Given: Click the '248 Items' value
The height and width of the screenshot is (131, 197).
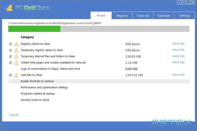Looking at the screenshot, I should tap(132, 50).
